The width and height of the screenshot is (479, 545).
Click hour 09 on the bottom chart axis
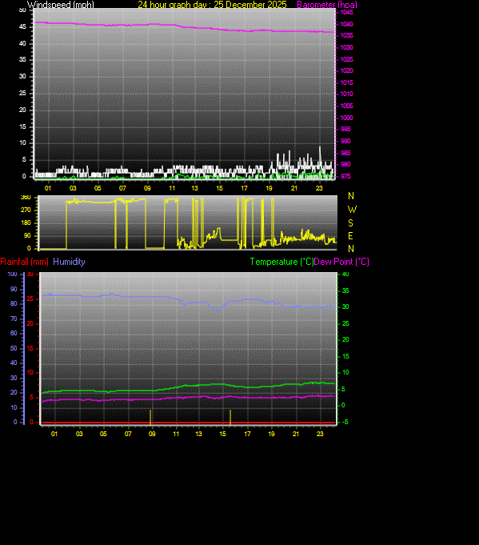click(152, 434)
